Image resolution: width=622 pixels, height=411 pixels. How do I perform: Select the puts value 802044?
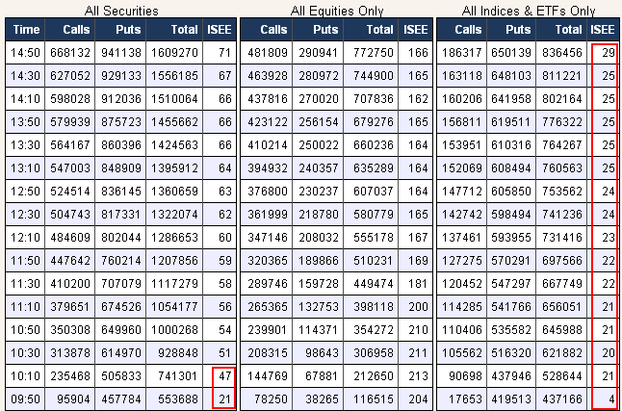click(120, 237)
